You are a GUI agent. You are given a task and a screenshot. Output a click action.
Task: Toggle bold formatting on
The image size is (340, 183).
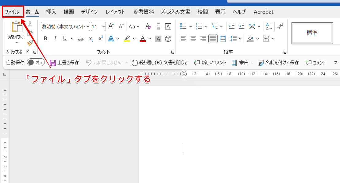(45, 39)
